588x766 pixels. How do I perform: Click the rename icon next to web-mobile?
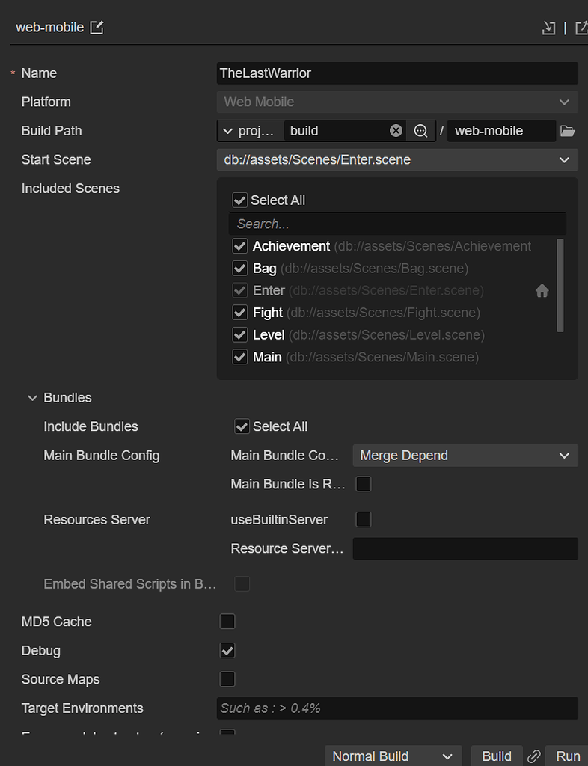[x=96, y=27]
